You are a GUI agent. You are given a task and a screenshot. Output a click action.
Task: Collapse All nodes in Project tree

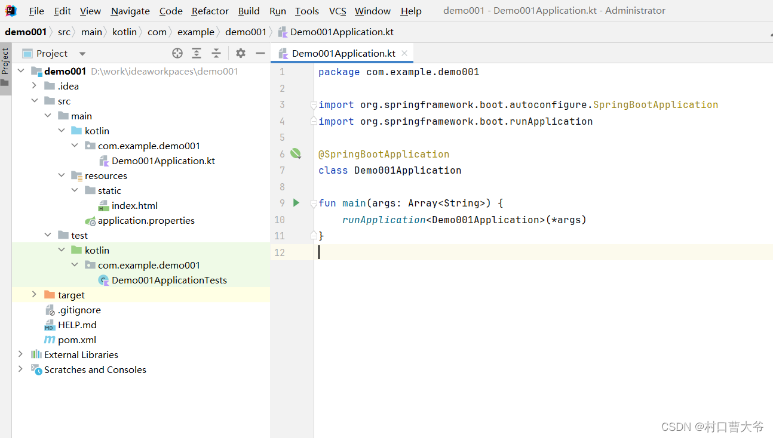[x=216, y=53]
